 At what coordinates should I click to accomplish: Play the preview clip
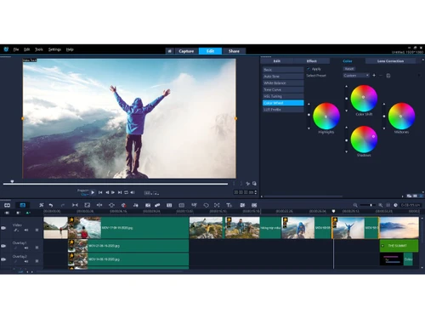pyautogui.click(x=93, y=192)
